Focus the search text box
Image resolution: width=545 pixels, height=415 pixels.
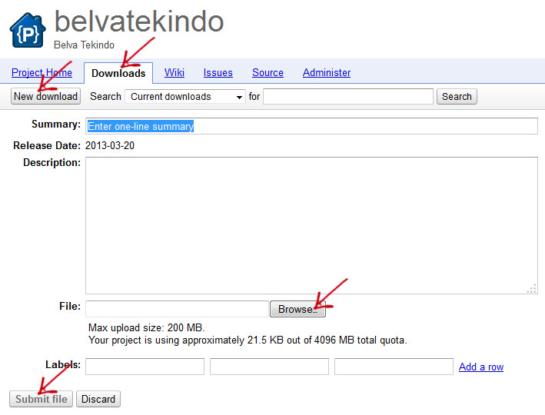click(348, 97)
